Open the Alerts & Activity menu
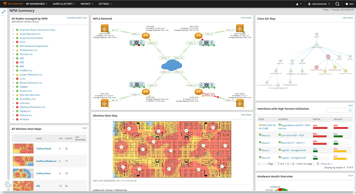 64,4
